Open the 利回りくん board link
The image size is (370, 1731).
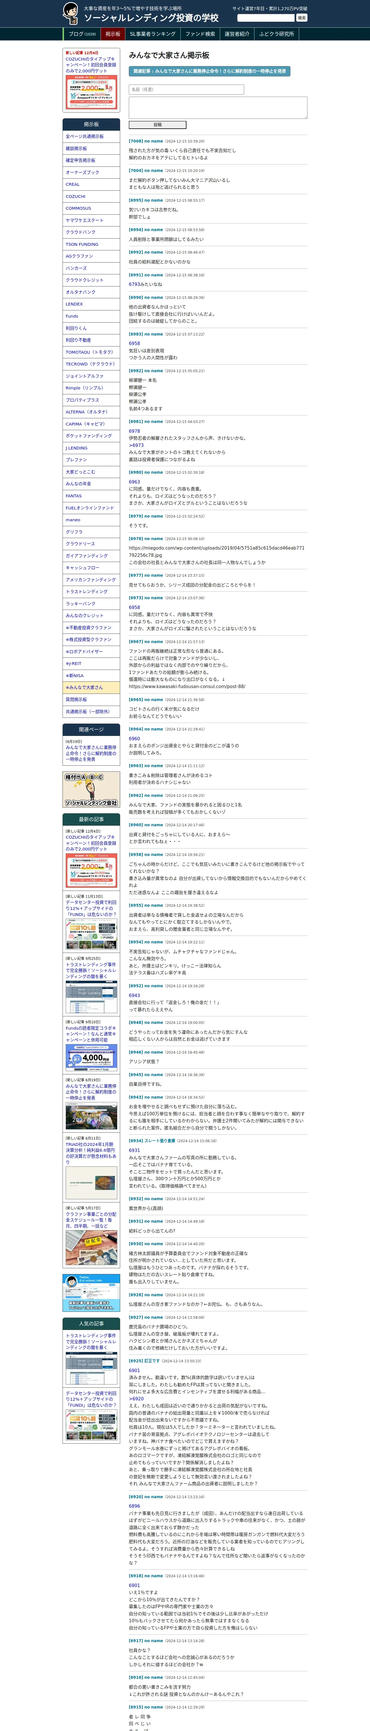pos(91,329)
